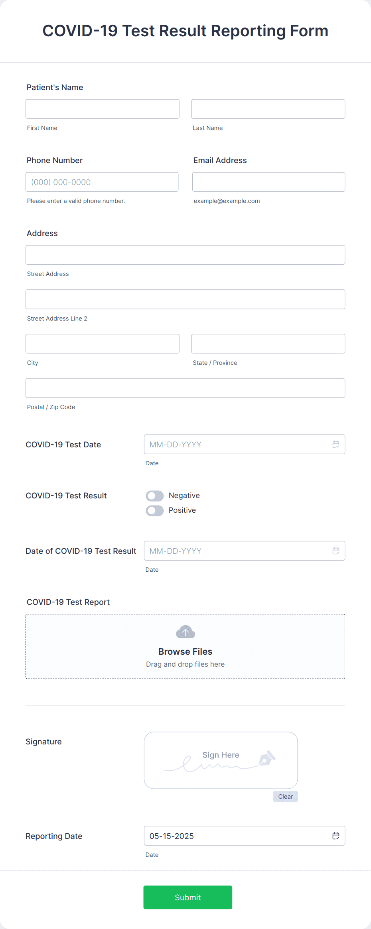Click the Phone Number field
The height and width of the screenshot is (929, 371).
tap(102, 182)
